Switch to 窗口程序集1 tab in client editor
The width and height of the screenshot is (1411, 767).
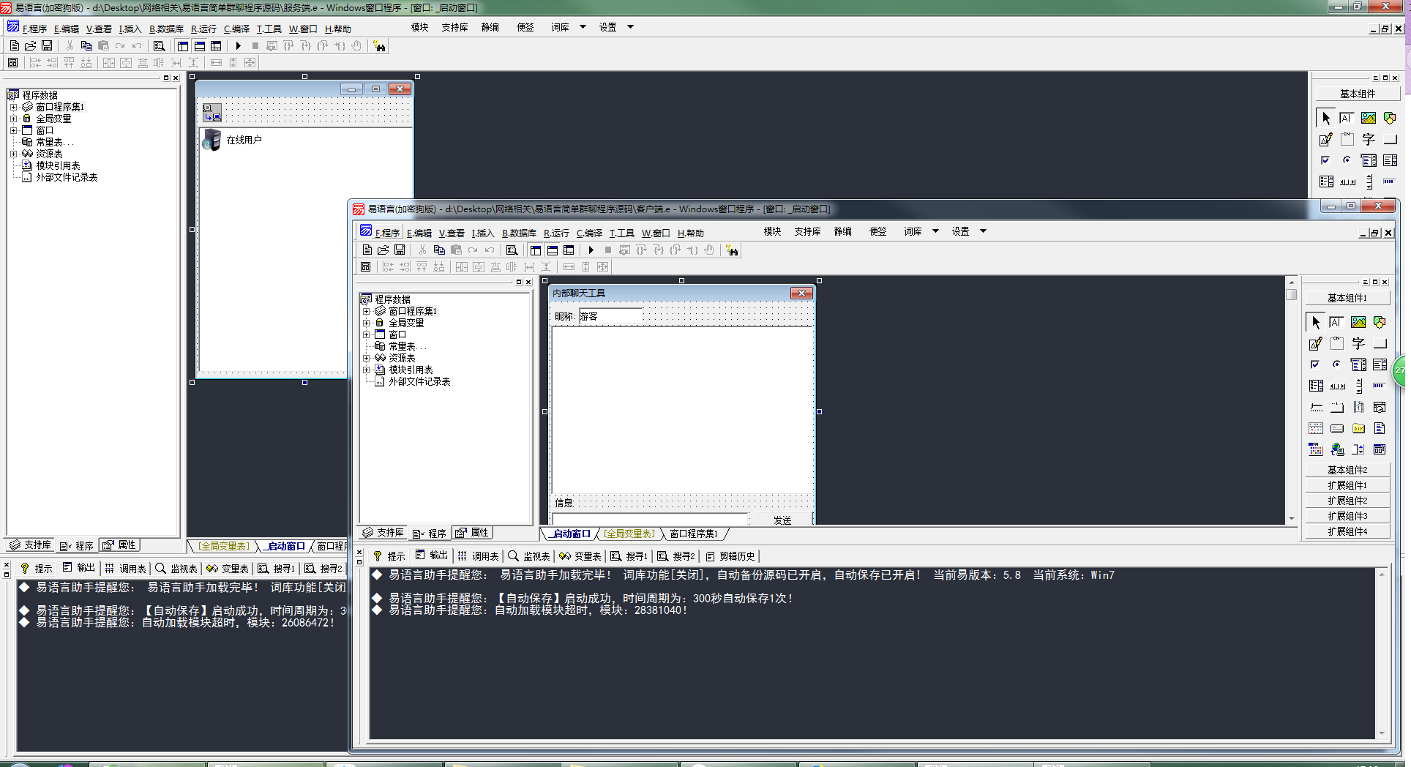coord(694,534)
